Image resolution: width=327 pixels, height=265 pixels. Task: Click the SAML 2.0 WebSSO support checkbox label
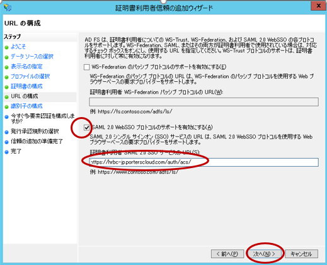coord(152,127)
